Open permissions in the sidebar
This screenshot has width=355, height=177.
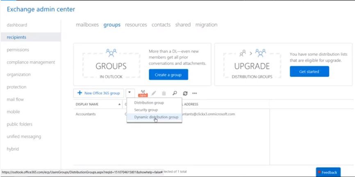[x=18, y=50]
